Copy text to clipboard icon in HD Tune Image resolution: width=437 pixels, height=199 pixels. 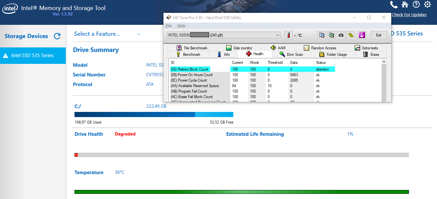[322, 35]
